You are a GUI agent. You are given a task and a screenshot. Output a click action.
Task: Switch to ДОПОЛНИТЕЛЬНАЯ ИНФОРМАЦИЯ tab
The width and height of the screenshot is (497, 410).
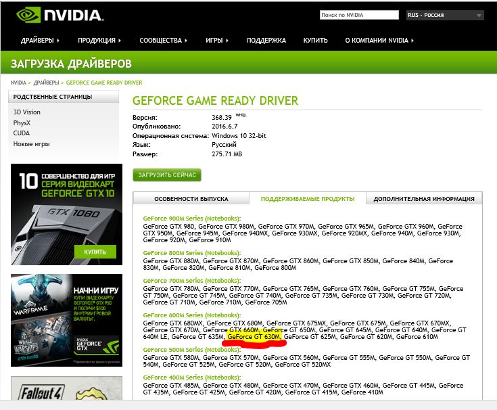point(424,199)
